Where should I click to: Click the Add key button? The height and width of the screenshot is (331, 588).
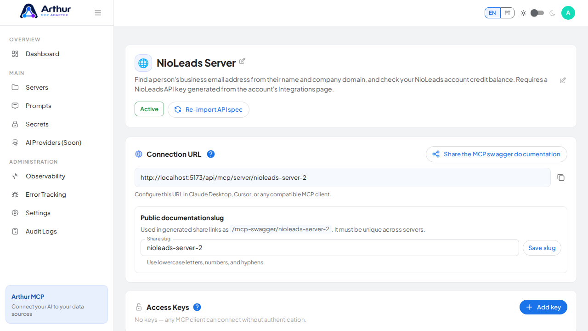click(543, 307)
